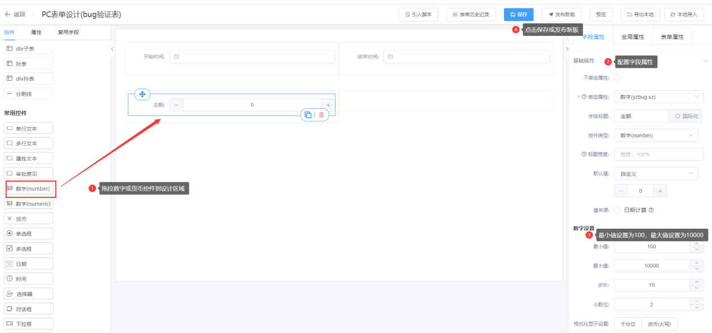Image resolution: width=712 pixels, height=333 pixels.
Task: Select the 多行文本 control
Action: tap(29, 144)
